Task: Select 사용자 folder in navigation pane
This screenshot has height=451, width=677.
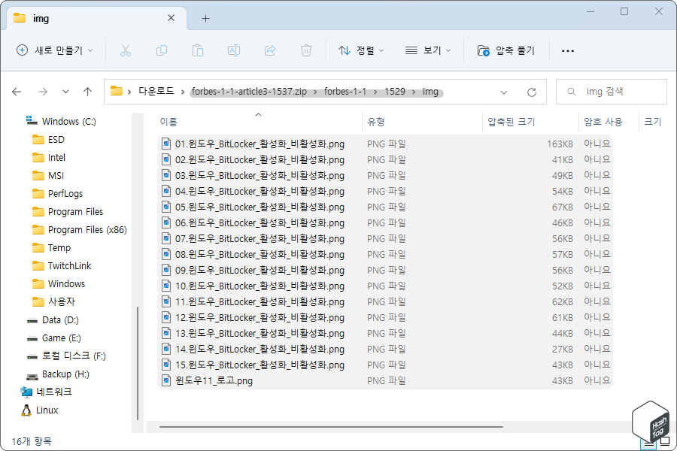Action: 54,301
